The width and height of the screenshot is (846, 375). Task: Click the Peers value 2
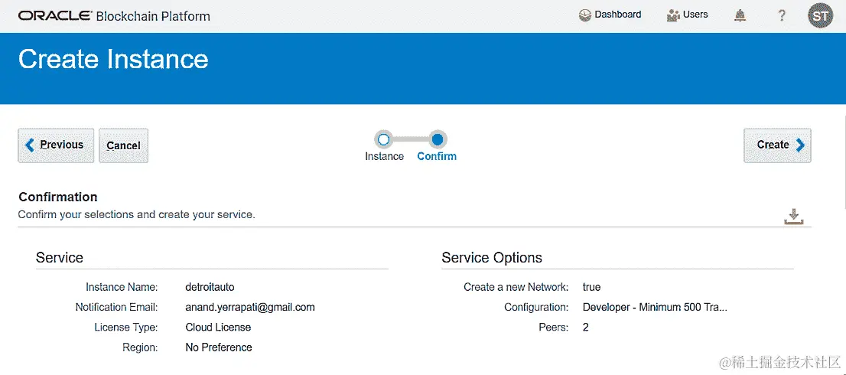pyautogui.click(x=585, y=328)
